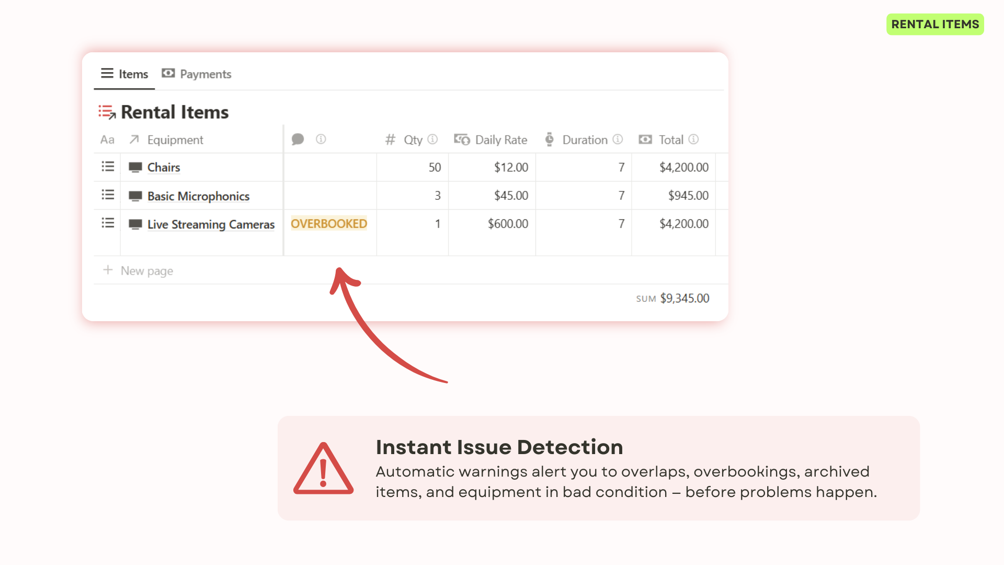Screen dimensions: 1004x565
Task: Click the money icon next to Total header
Action: click(x=645, y=140)
